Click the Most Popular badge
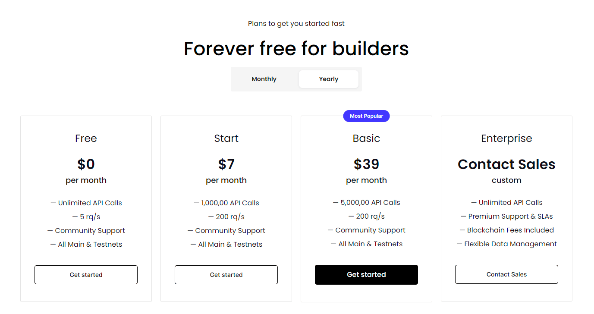 coord(366,116)
